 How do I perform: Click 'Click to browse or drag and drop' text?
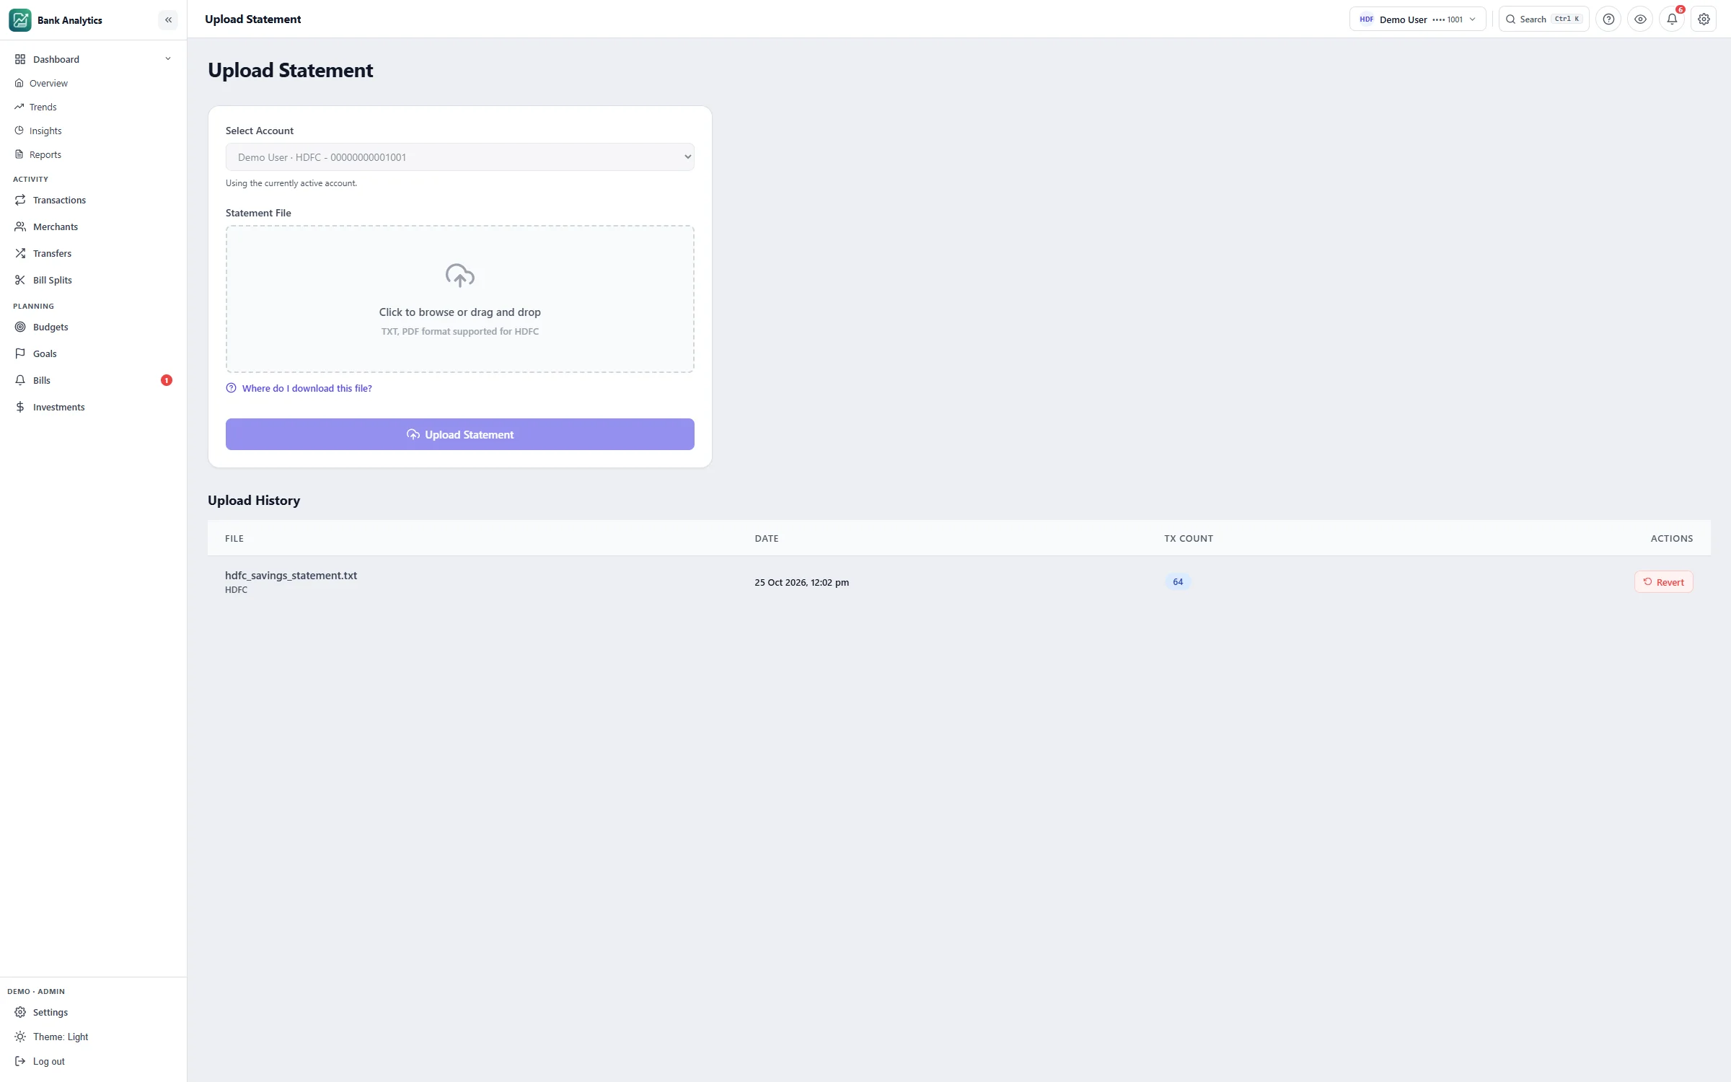point(459,312)
